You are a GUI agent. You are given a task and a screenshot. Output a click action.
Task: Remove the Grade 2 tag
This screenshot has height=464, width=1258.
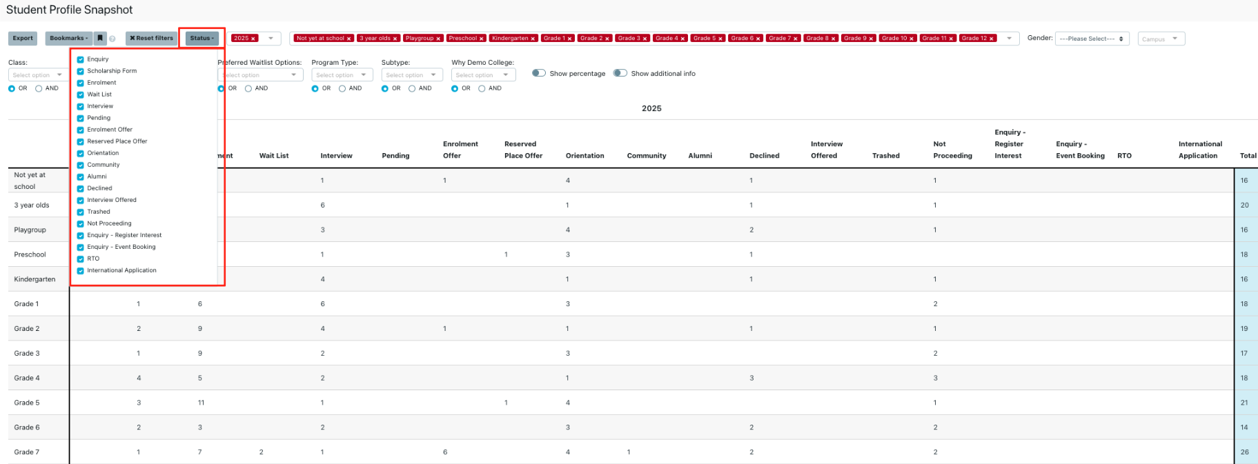point(607,39)
